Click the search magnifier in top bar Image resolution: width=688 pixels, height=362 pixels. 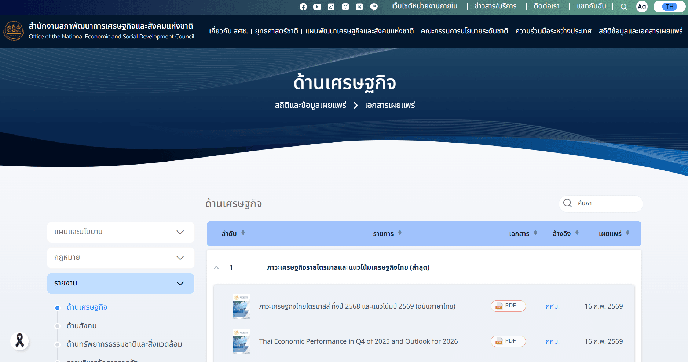pyautogui.click(x=623, y=7)
